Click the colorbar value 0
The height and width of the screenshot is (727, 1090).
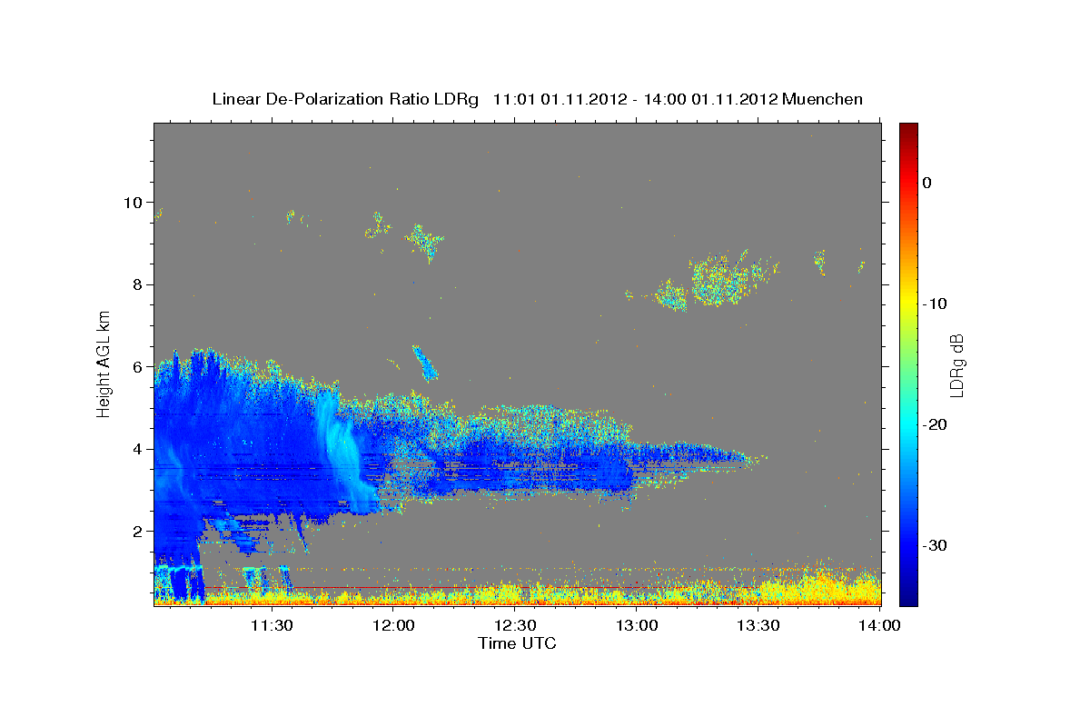(x=927, y=183)
